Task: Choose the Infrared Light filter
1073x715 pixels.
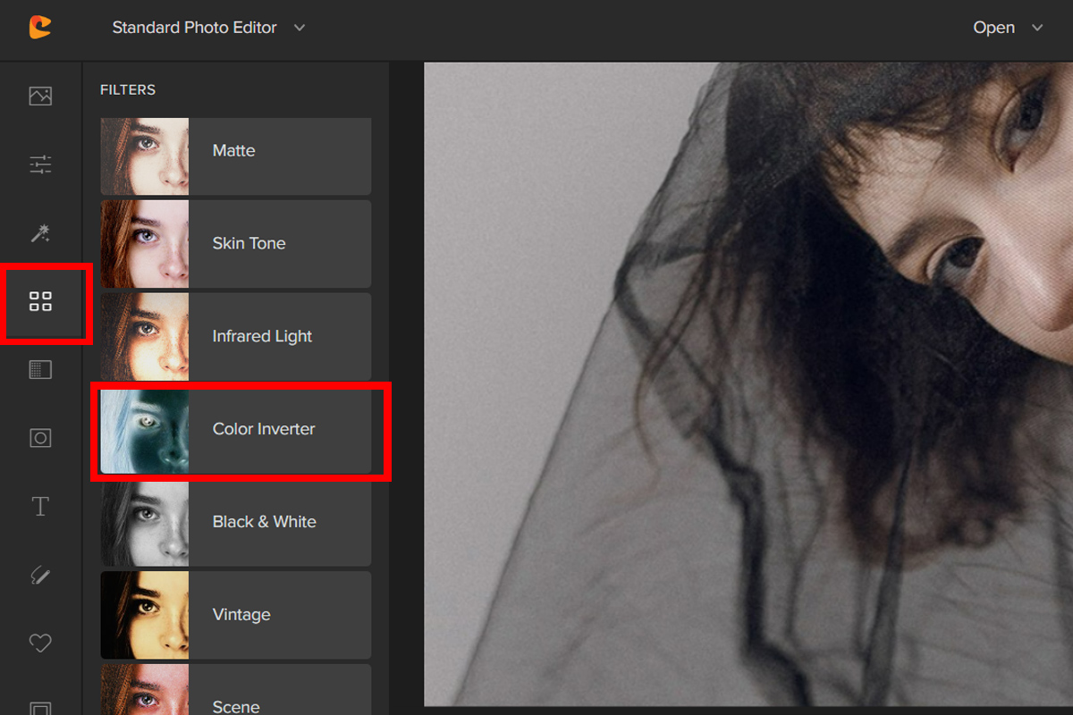Action: pos(235,336)
